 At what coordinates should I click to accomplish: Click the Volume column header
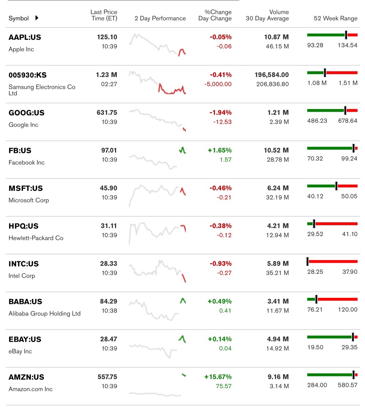[279, 12]
